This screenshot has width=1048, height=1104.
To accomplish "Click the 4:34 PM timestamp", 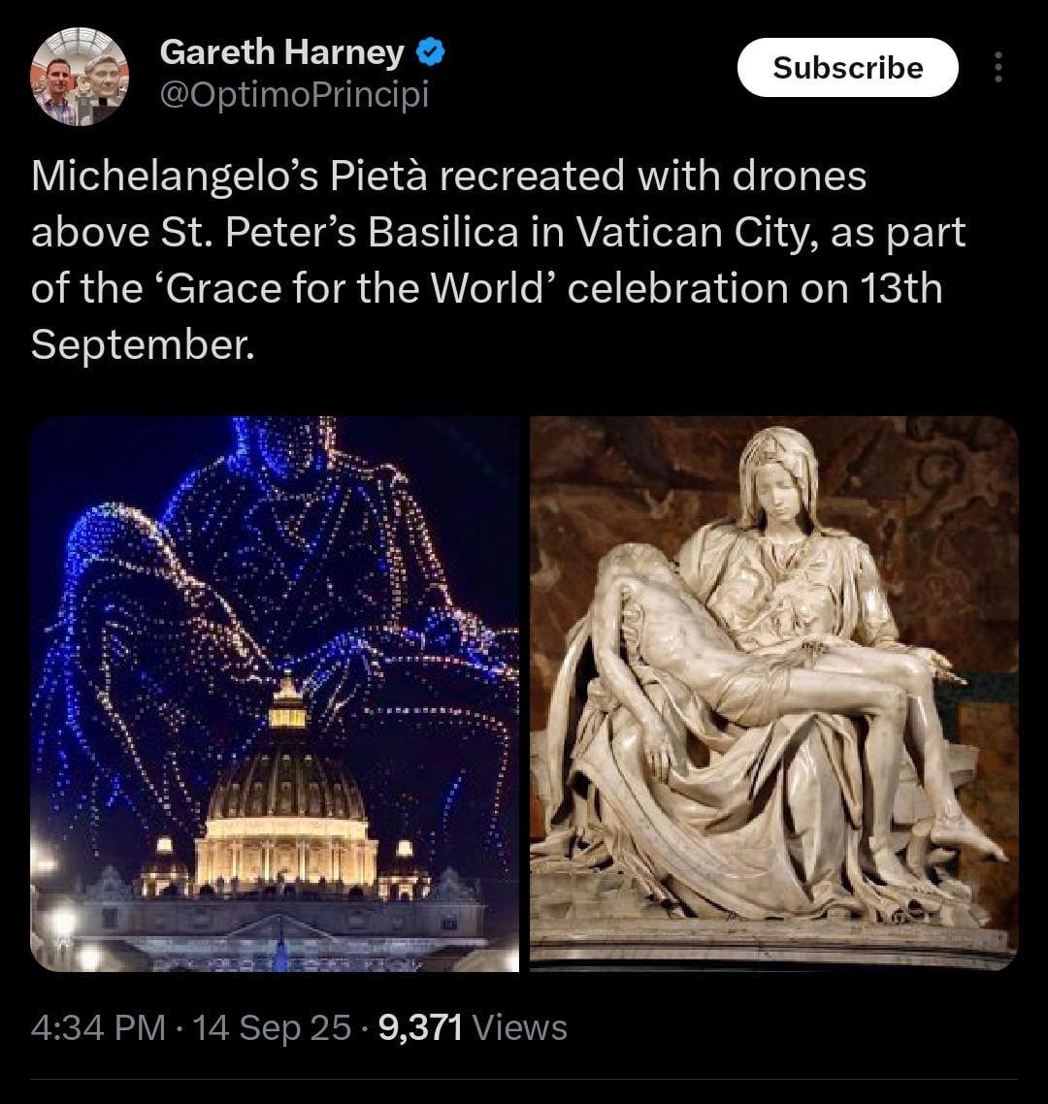I will click(99, 1027).
